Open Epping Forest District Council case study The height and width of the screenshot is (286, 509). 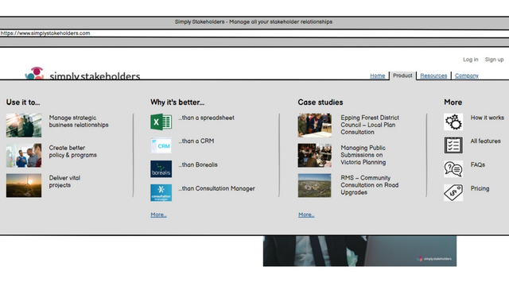pos(370,125)
